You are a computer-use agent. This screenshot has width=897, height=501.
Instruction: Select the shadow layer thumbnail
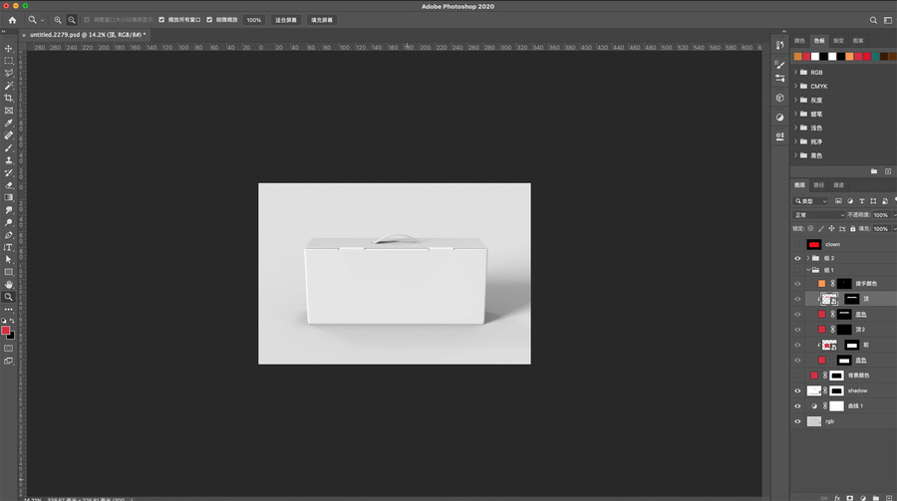pos(814,391)
